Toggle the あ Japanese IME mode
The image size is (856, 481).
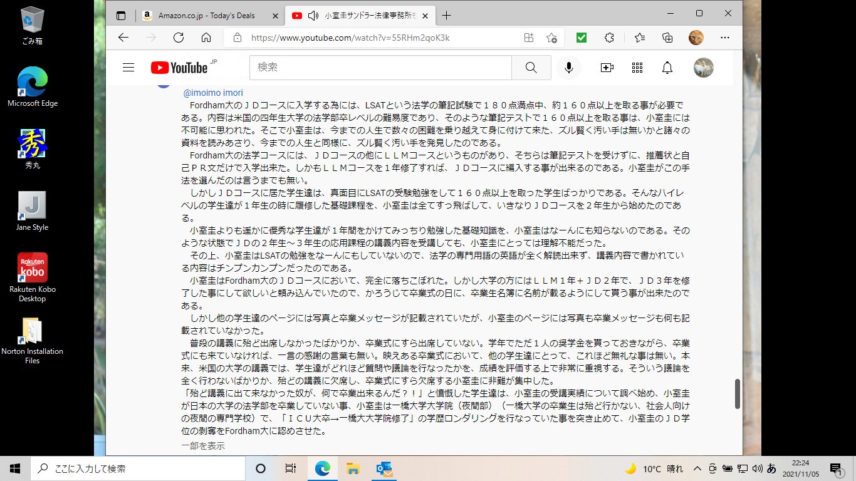click(x=771, y=468)
